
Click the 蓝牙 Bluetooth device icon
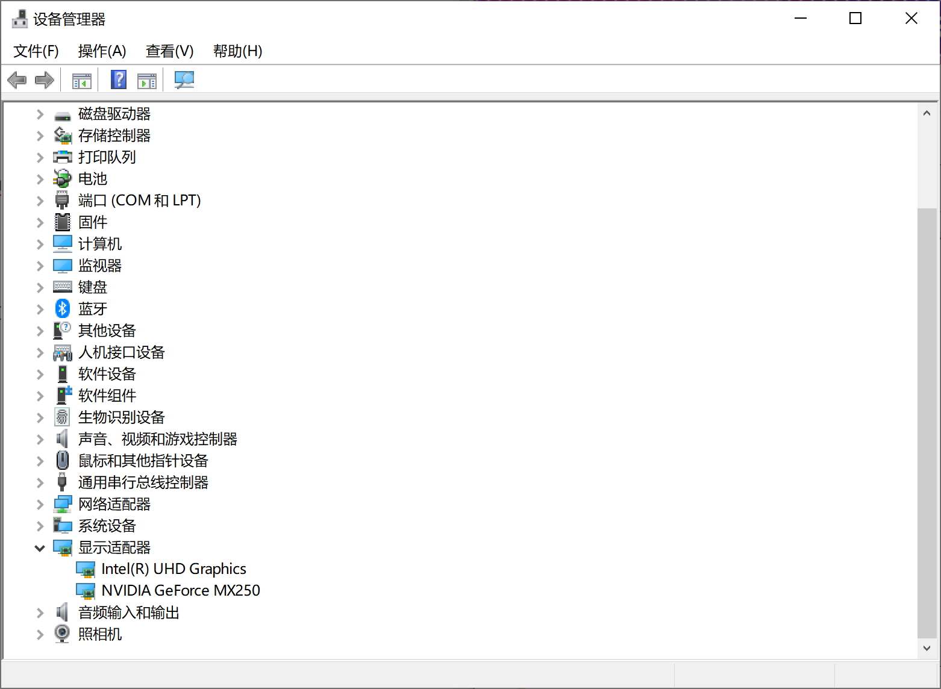[x=62, y=308]
